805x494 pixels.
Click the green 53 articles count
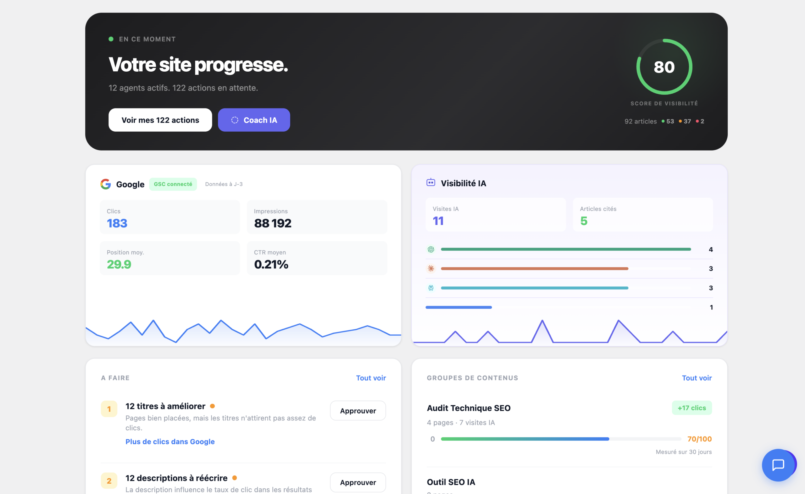pyautogui.click(x=667, y=121)
